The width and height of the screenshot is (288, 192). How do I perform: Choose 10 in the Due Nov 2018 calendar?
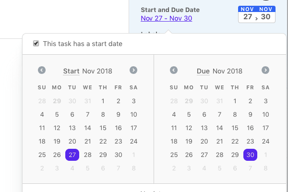point(265,114)
